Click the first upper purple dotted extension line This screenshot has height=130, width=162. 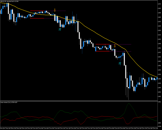[55, 11]
